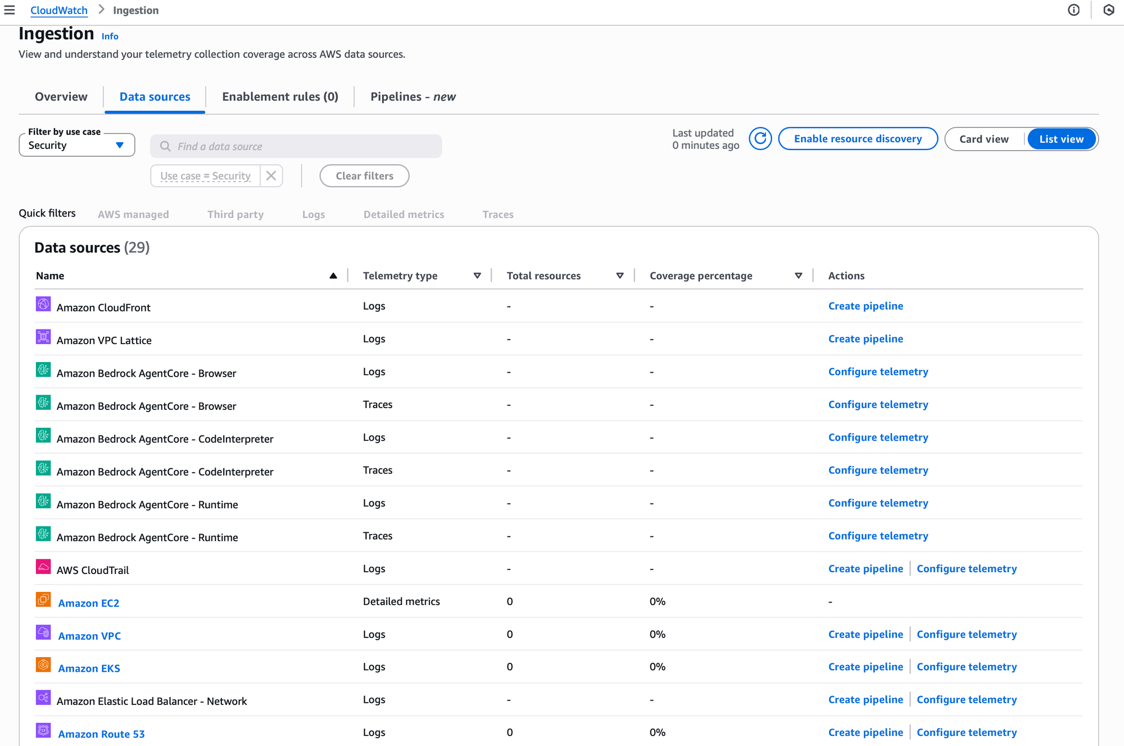Viewport: 1124px width, 746px height.
Task: Click the Find a data source field
Action: [296, 146]
